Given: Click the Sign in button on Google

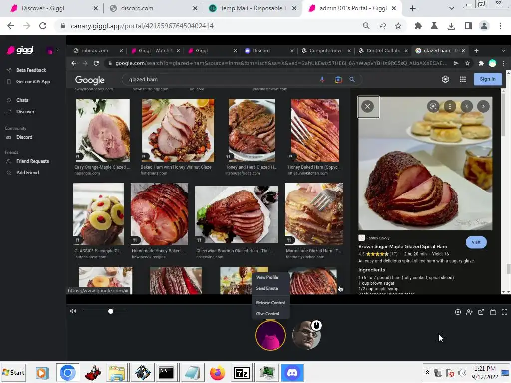Looking at the screenshot, I should click(x=487, y=79).
